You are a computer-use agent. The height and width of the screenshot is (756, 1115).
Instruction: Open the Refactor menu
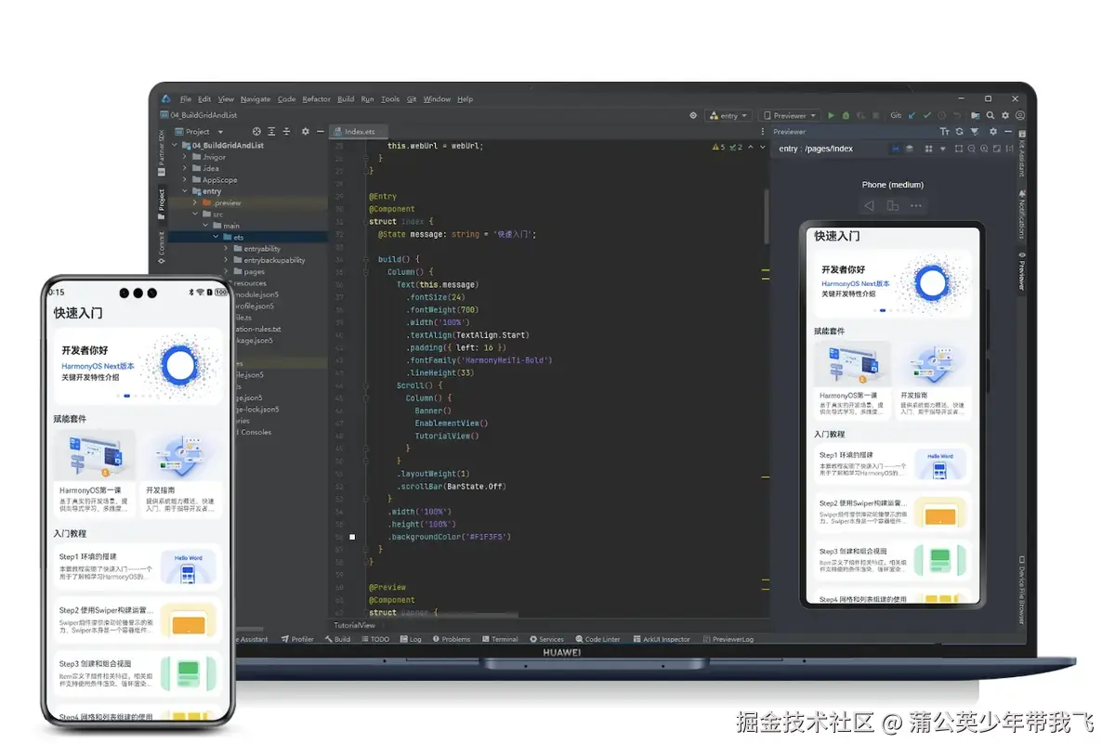pos(316,98)
